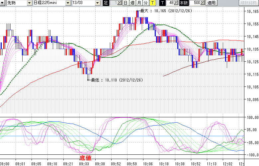This screenshot has height=166, width=259.
Task: Toggle the yellow T tick button
Action: [x=152, y=3]
